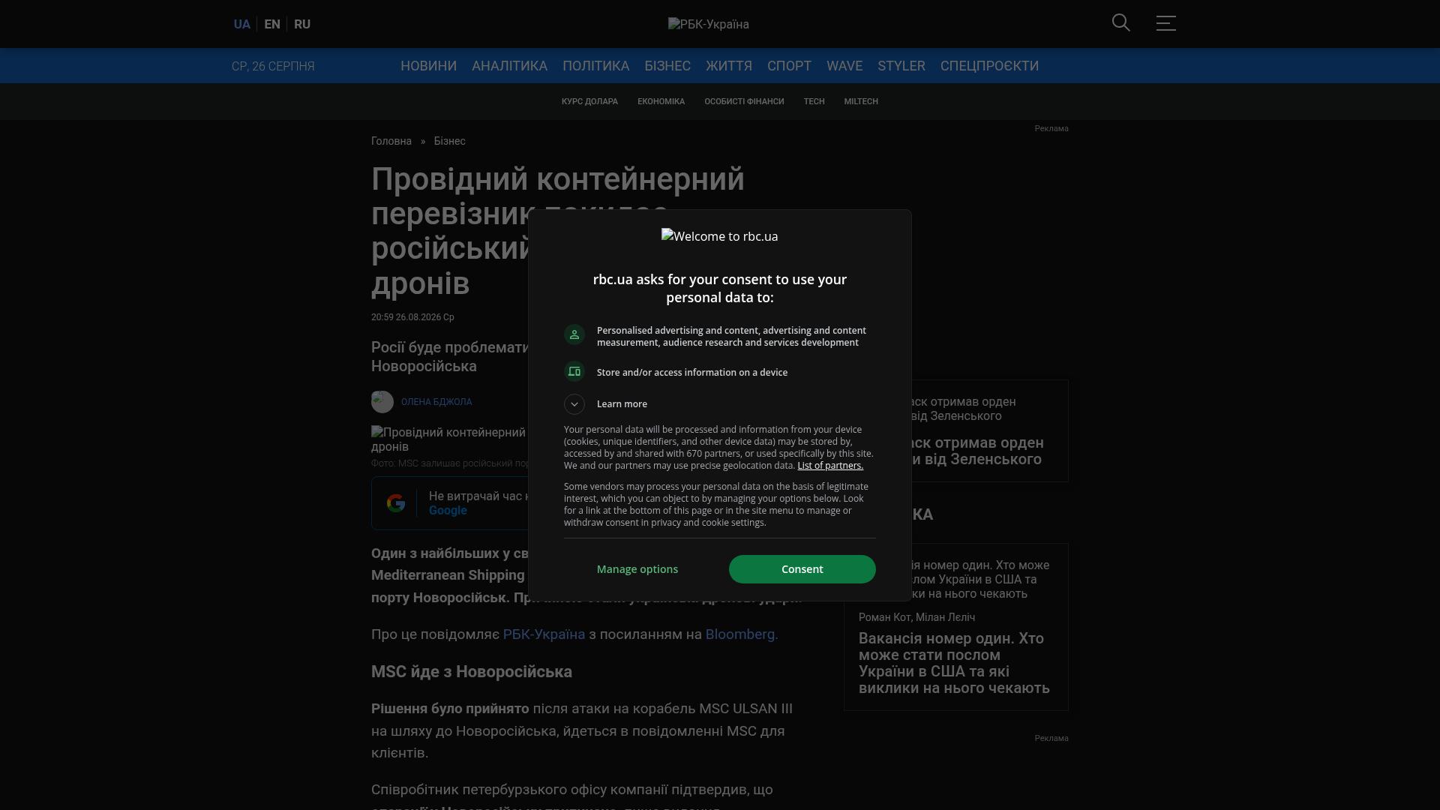Click the timestamp 20:59 26.08.2026
This screenshot has width=1440, height=810.
tap(412, 317)
